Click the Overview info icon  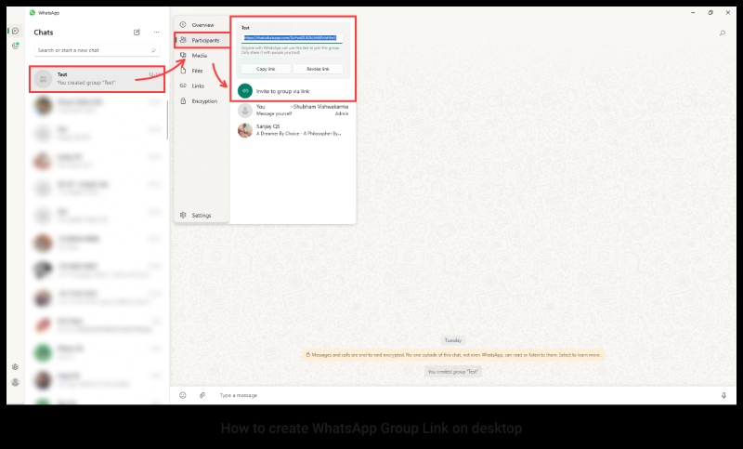coord(183,25)
